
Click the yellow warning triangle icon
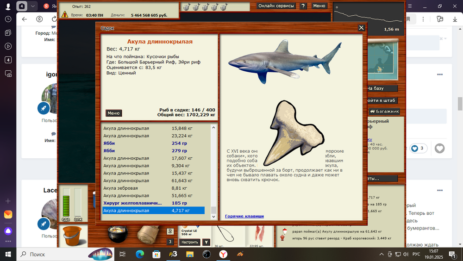pos(64,15)
